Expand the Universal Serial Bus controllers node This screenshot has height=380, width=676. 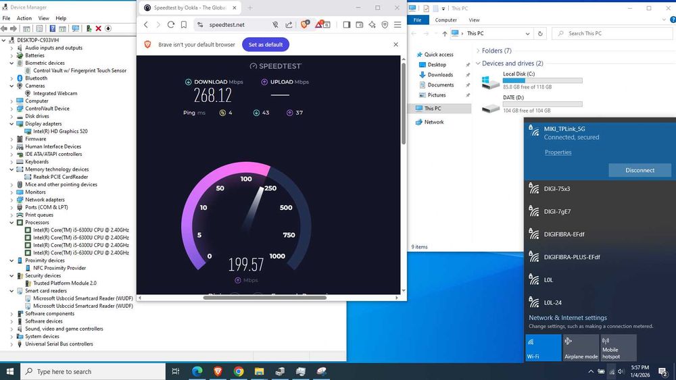pos(11,344)
